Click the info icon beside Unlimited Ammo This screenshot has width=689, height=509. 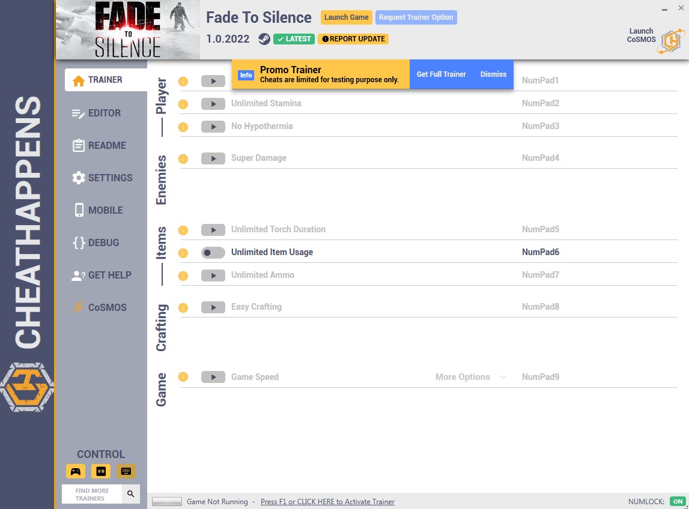point(183,276)
